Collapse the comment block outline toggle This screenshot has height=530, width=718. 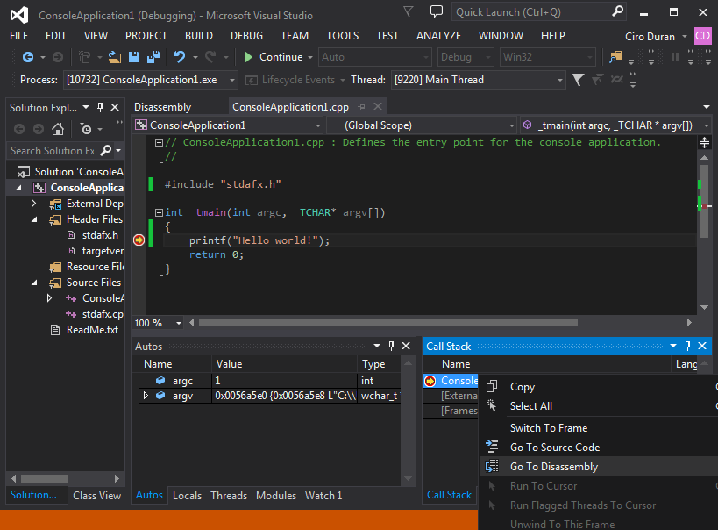[159, 142]
